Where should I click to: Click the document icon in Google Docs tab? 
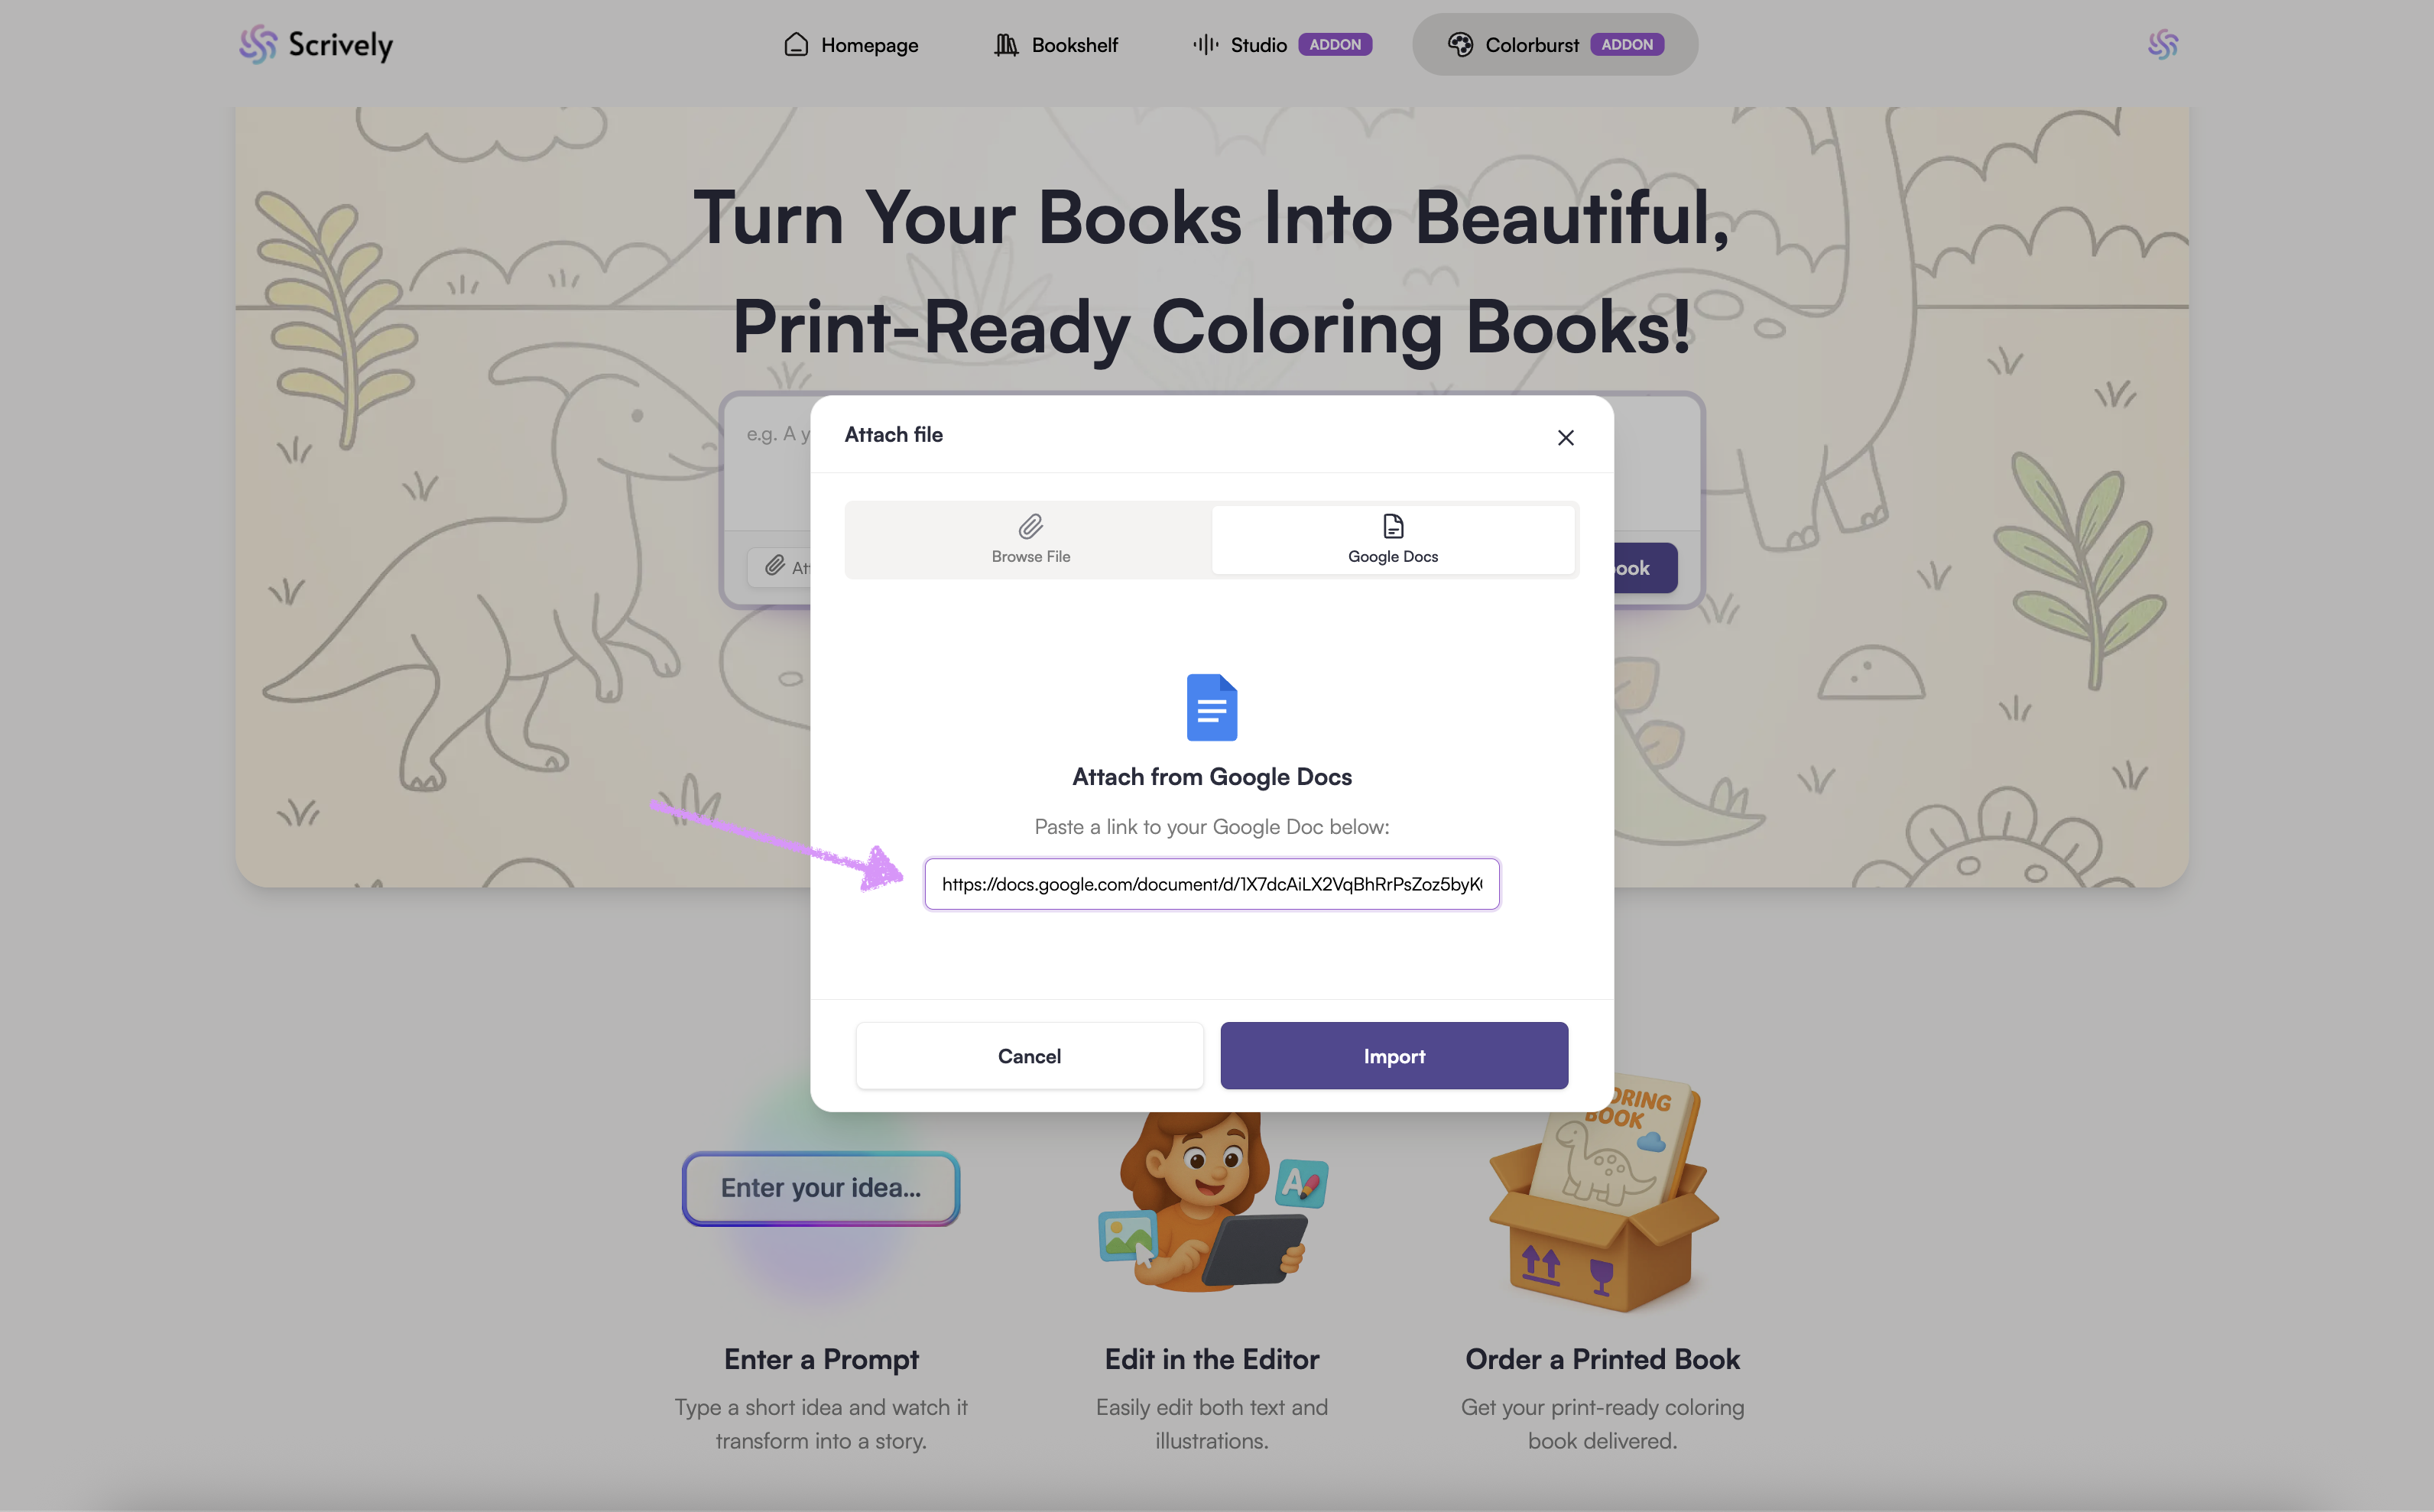(x=1393, y=526)
